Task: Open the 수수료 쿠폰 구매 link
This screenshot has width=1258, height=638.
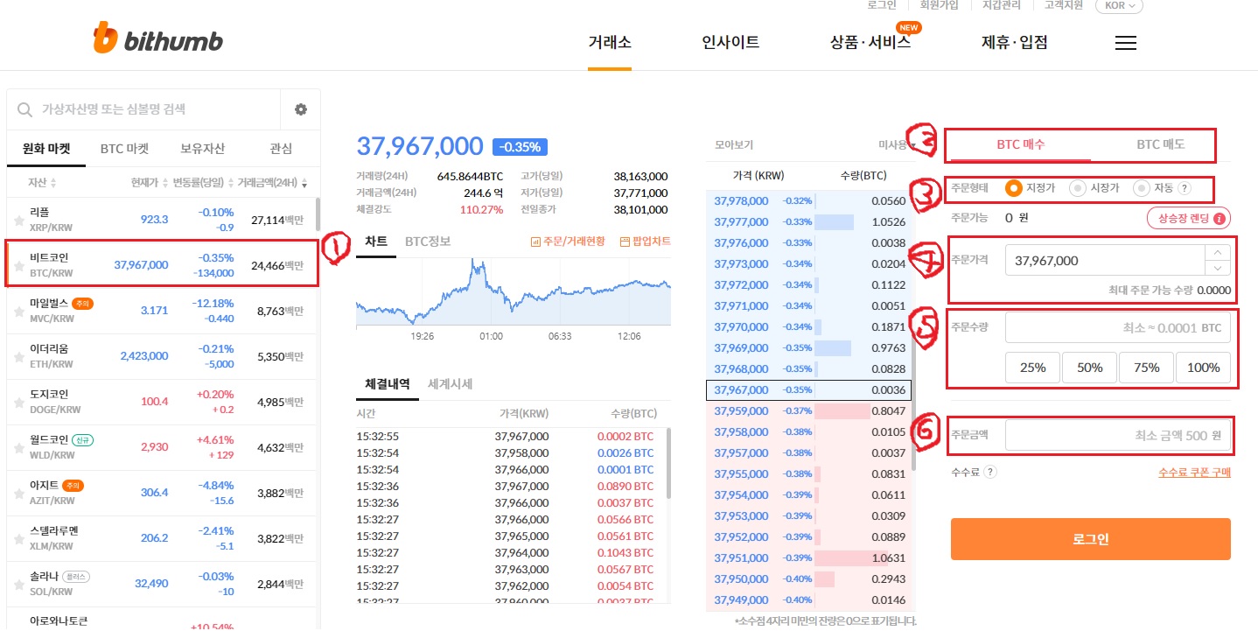Action: click(x=1194, y=472)
